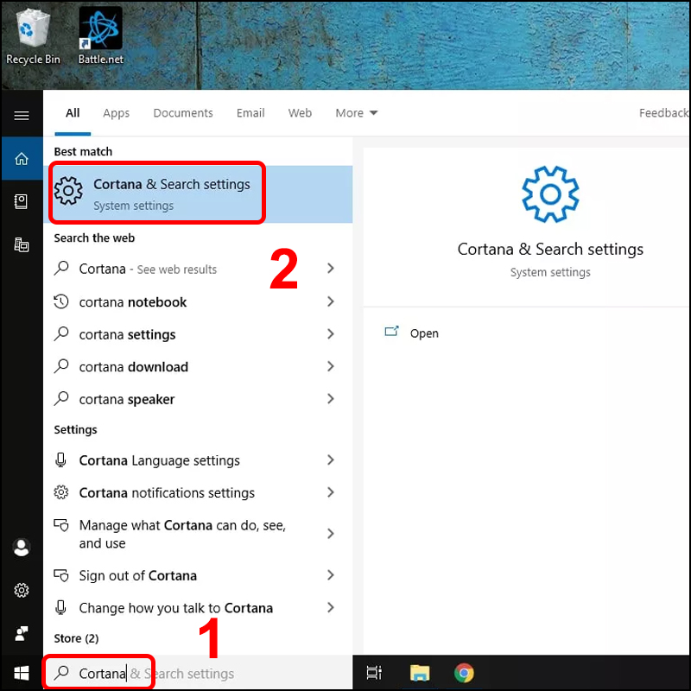Viewport: 691px width, 691px height.
Task: Expand arrow next to cortana notebook
Action: point(331,301)
